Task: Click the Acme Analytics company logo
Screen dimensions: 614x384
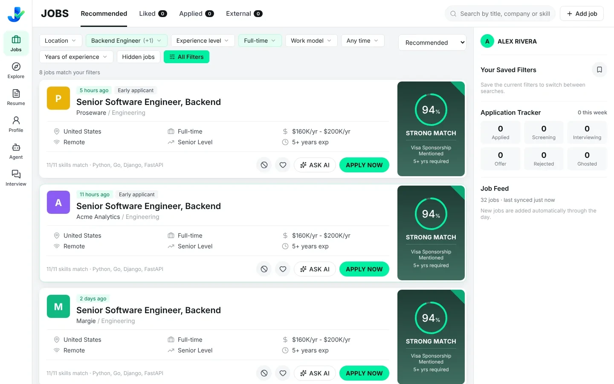Action: coord(58,202)
